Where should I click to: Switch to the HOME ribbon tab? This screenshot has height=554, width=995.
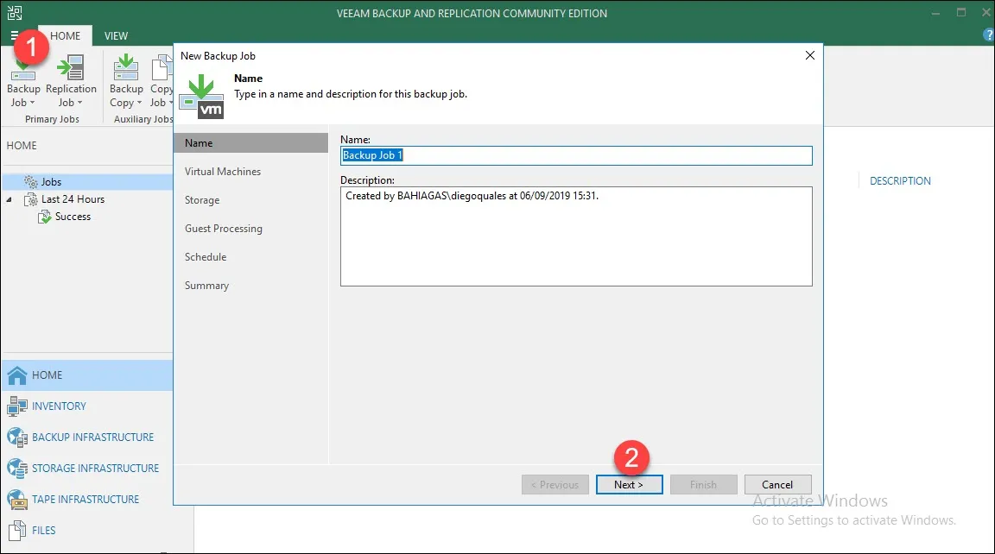coord(65,35)
